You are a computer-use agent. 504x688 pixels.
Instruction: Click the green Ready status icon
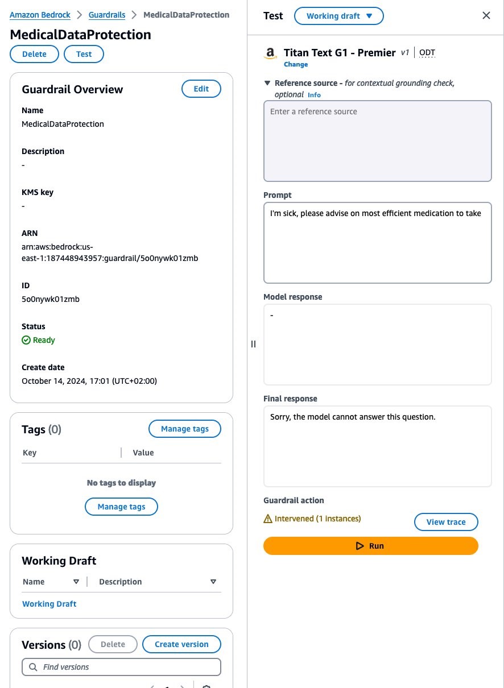pos(26,340)
